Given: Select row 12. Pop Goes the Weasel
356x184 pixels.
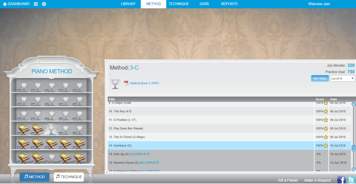Looking at the screenshot, I should click(229, 128).
